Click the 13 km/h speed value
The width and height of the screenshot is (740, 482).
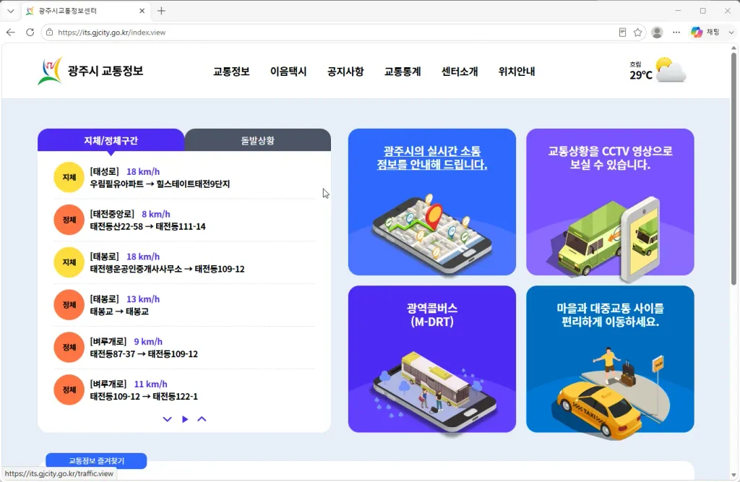point(143,299)
